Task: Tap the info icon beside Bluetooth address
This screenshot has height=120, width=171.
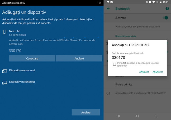Action: pos(108,93)
